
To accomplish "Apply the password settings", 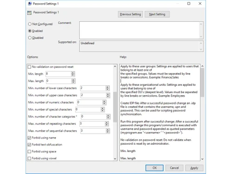I will point(194,168).
